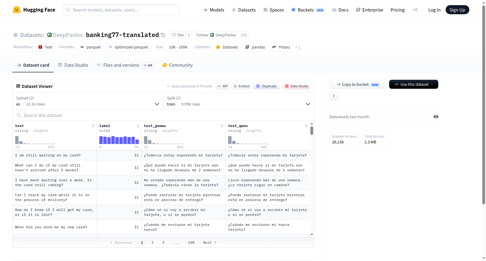Open the Pricing page
This screenshot has height=261, width=486.
click(398, 10)
